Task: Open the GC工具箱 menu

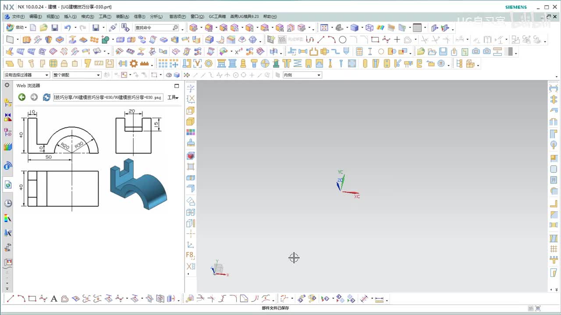Action: 217,17
